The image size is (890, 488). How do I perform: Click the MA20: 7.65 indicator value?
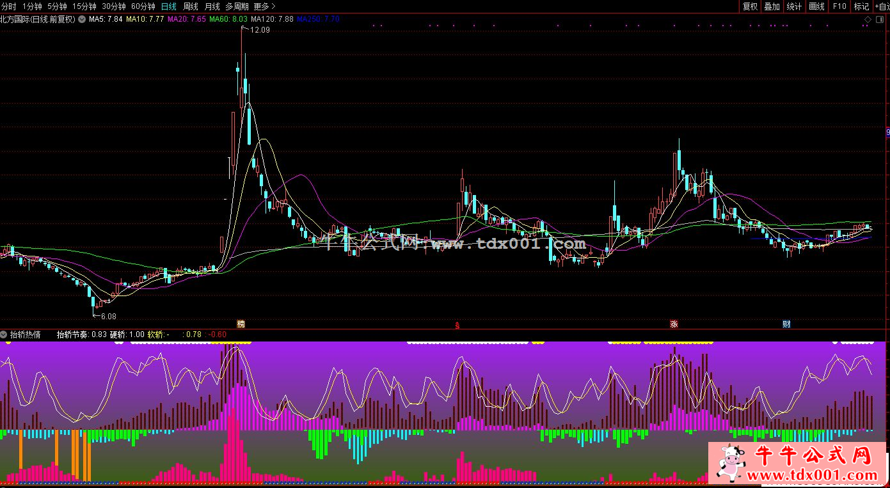click(x=187, y=19)
